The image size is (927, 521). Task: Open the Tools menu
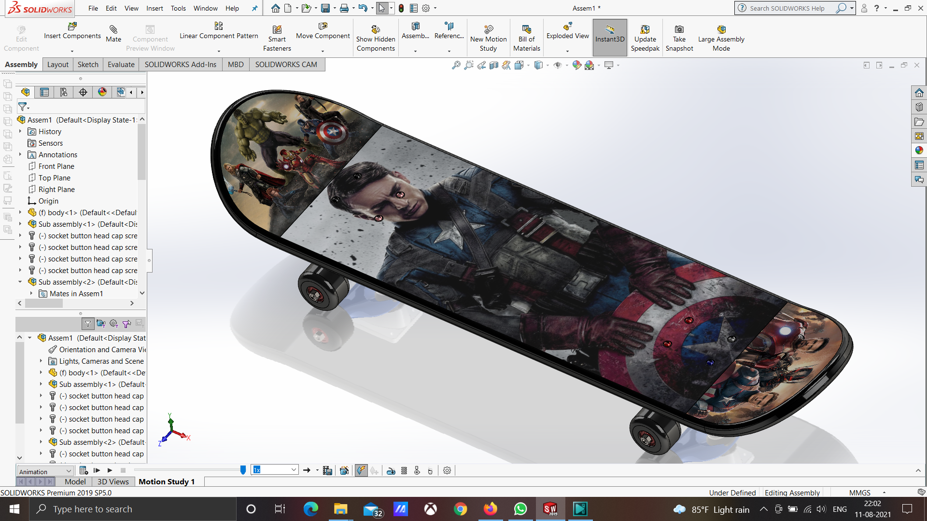click(178, 8)
